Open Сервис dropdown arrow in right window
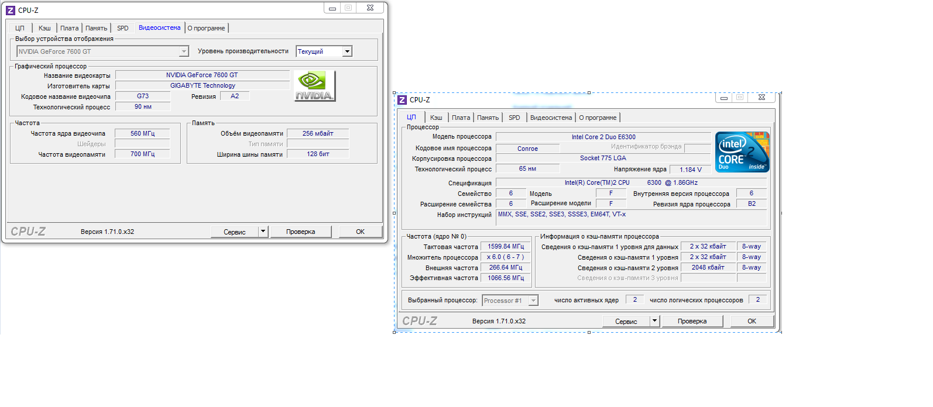933x407 pixels. pyautogui.click(x=654, y=321)
